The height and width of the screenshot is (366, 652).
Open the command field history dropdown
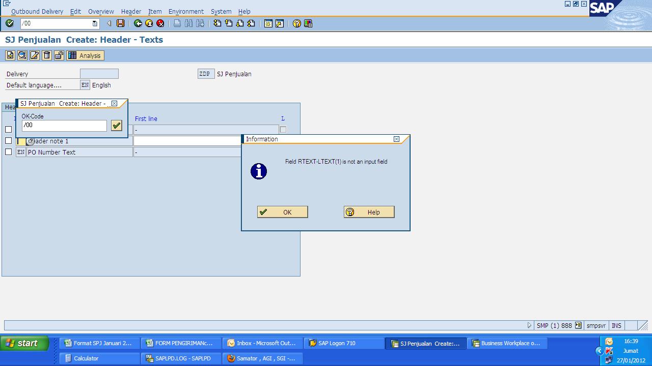95,23
